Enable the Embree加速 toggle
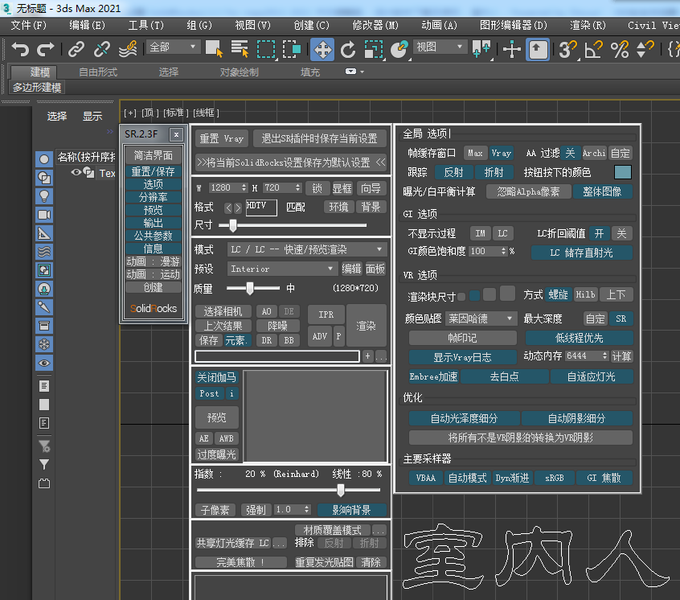680x600 pixels. pos(433,376)
